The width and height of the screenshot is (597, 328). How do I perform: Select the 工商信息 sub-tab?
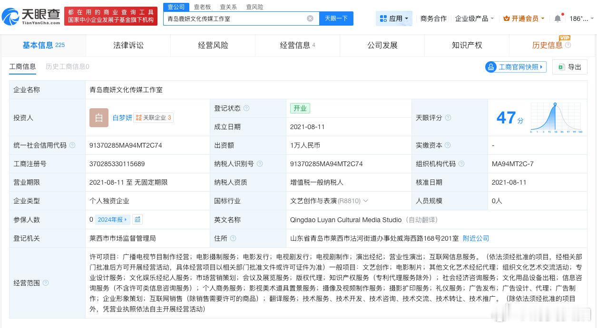(22, 67)
